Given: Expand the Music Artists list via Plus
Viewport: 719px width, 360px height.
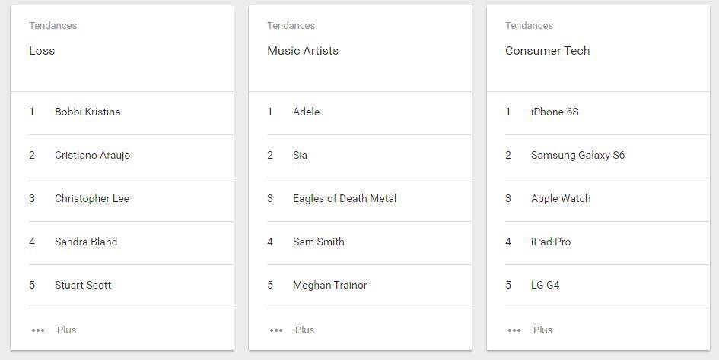Looking at the screenshot, I should (304, 330).
